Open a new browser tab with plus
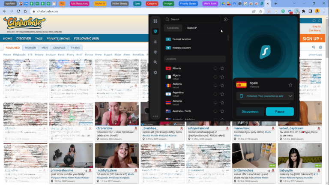 click(276, 3)
